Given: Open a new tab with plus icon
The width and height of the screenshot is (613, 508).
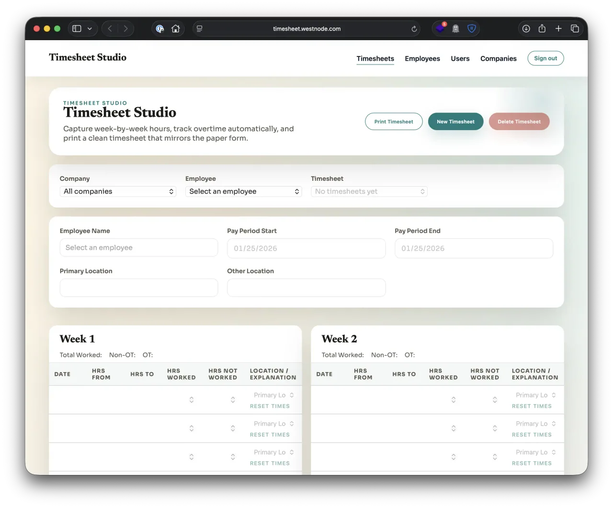Looking at the screenshot, I should pyautogui.click(x=558, y=29).
